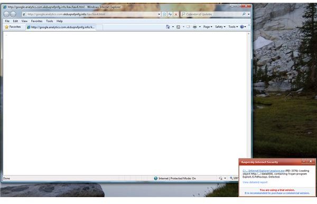Select the google.analytics page tab
317x204 pixels.
[61, 27]
